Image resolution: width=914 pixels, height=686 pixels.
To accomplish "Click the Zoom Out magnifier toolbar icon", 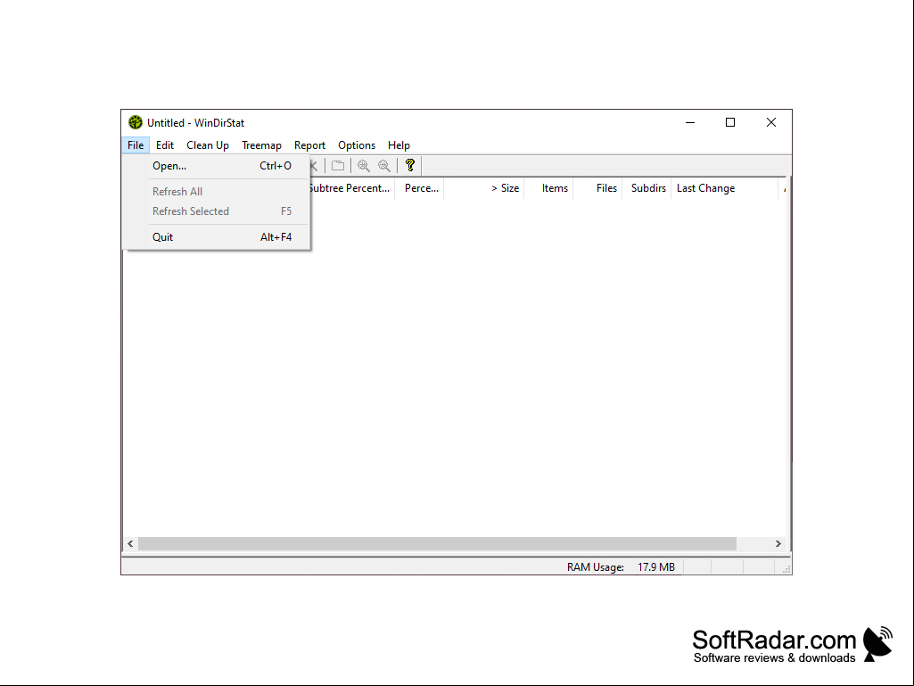I will (x=384, y=166).
